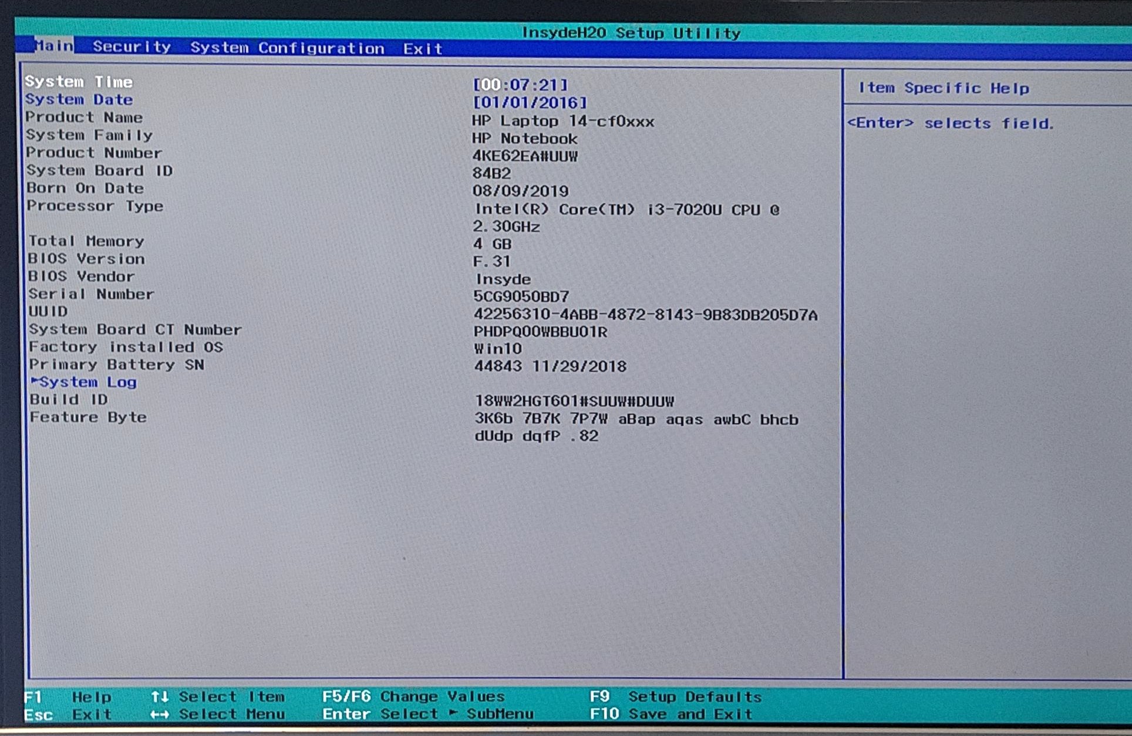Click the BIOS Version label
1132x736 pixels.
click(86, 259)
